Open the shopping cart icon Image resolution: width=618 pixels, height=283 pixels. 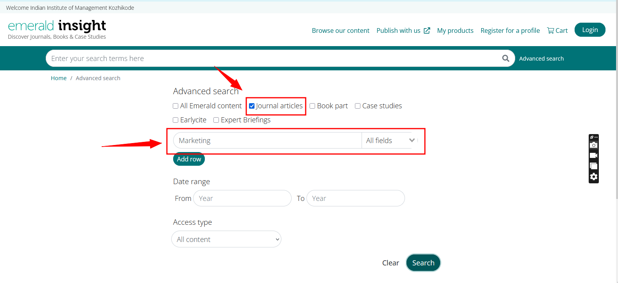coord(550,30)
